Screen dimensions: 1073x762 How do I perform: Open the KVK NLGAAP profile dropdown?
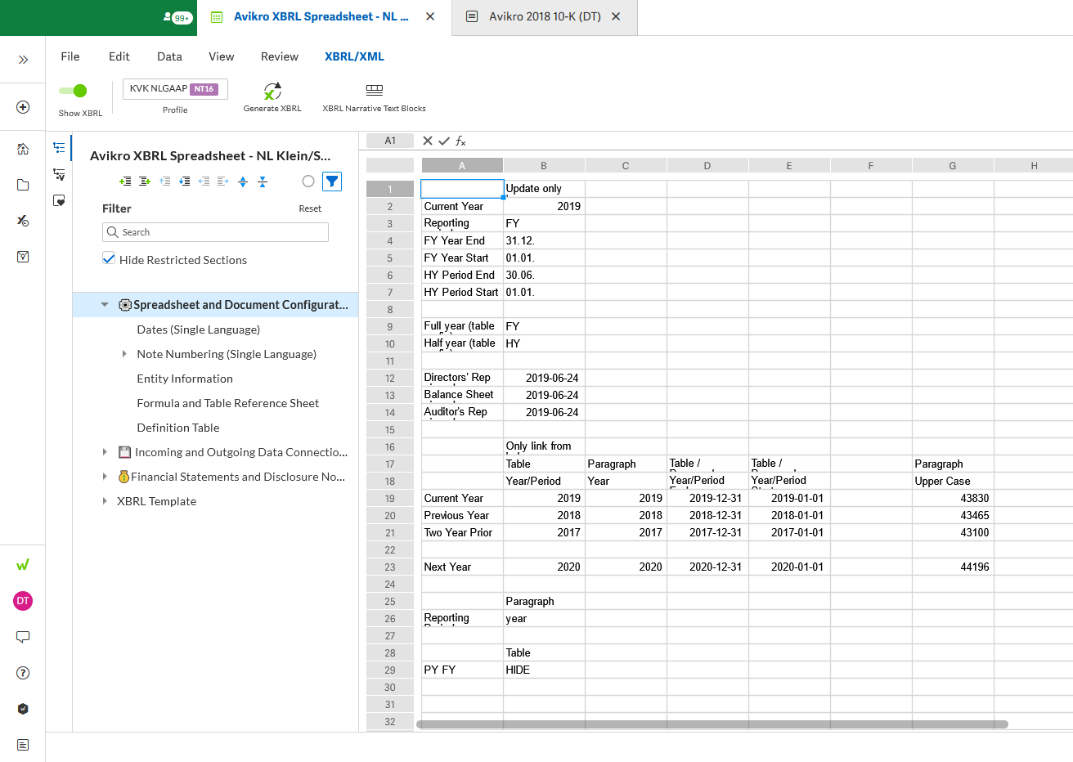(175, 89)
